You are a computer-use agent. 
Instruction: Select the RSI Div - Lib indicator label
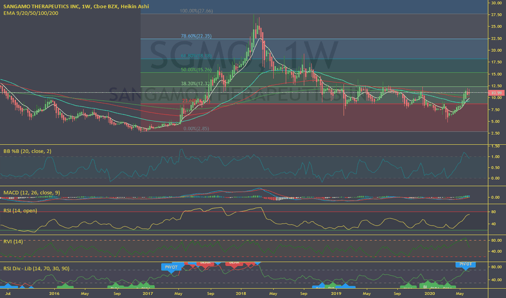point(36,268)
